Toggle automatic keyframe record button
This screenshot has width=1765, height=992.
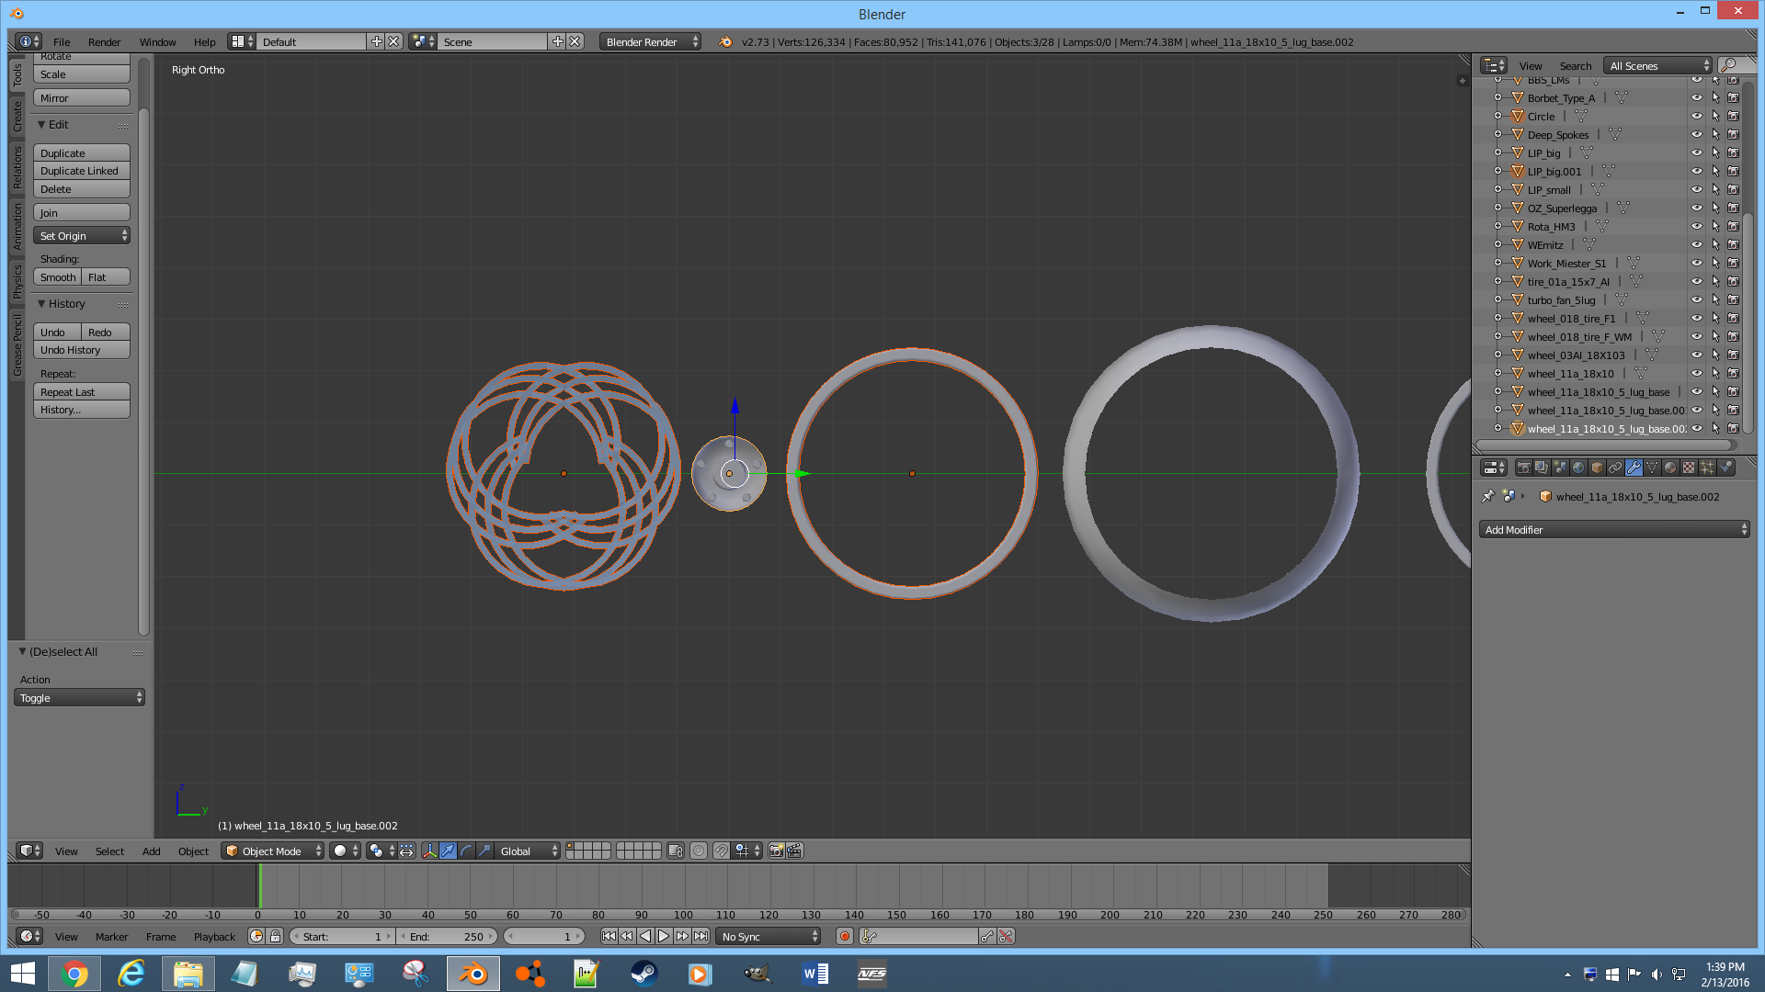click(844, 936)
